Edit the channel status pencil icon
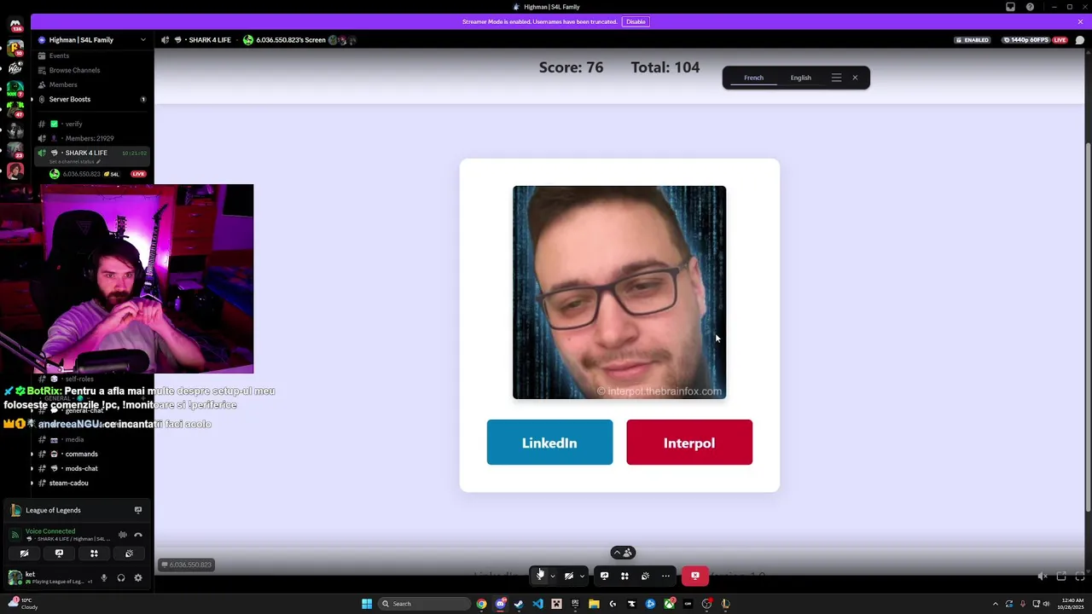This screenshot has width=1092, height=614. click(x=98, y=161)
